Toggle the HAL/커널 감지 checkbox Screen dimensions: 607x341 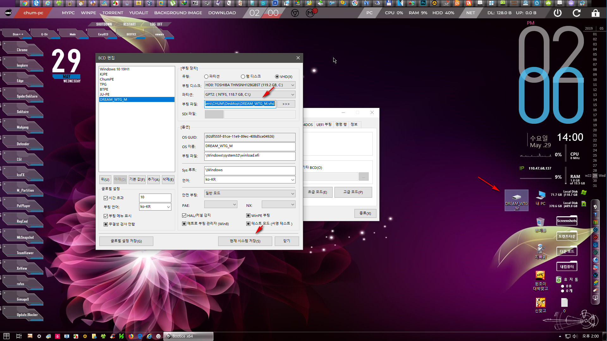(184, 215)
